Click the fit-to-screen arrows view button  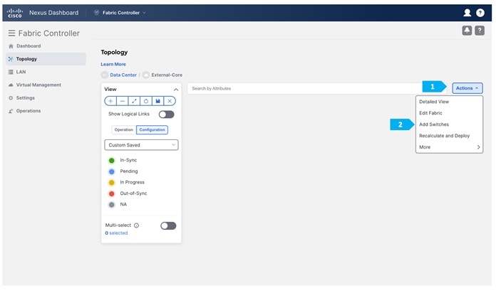coord(134,101)
